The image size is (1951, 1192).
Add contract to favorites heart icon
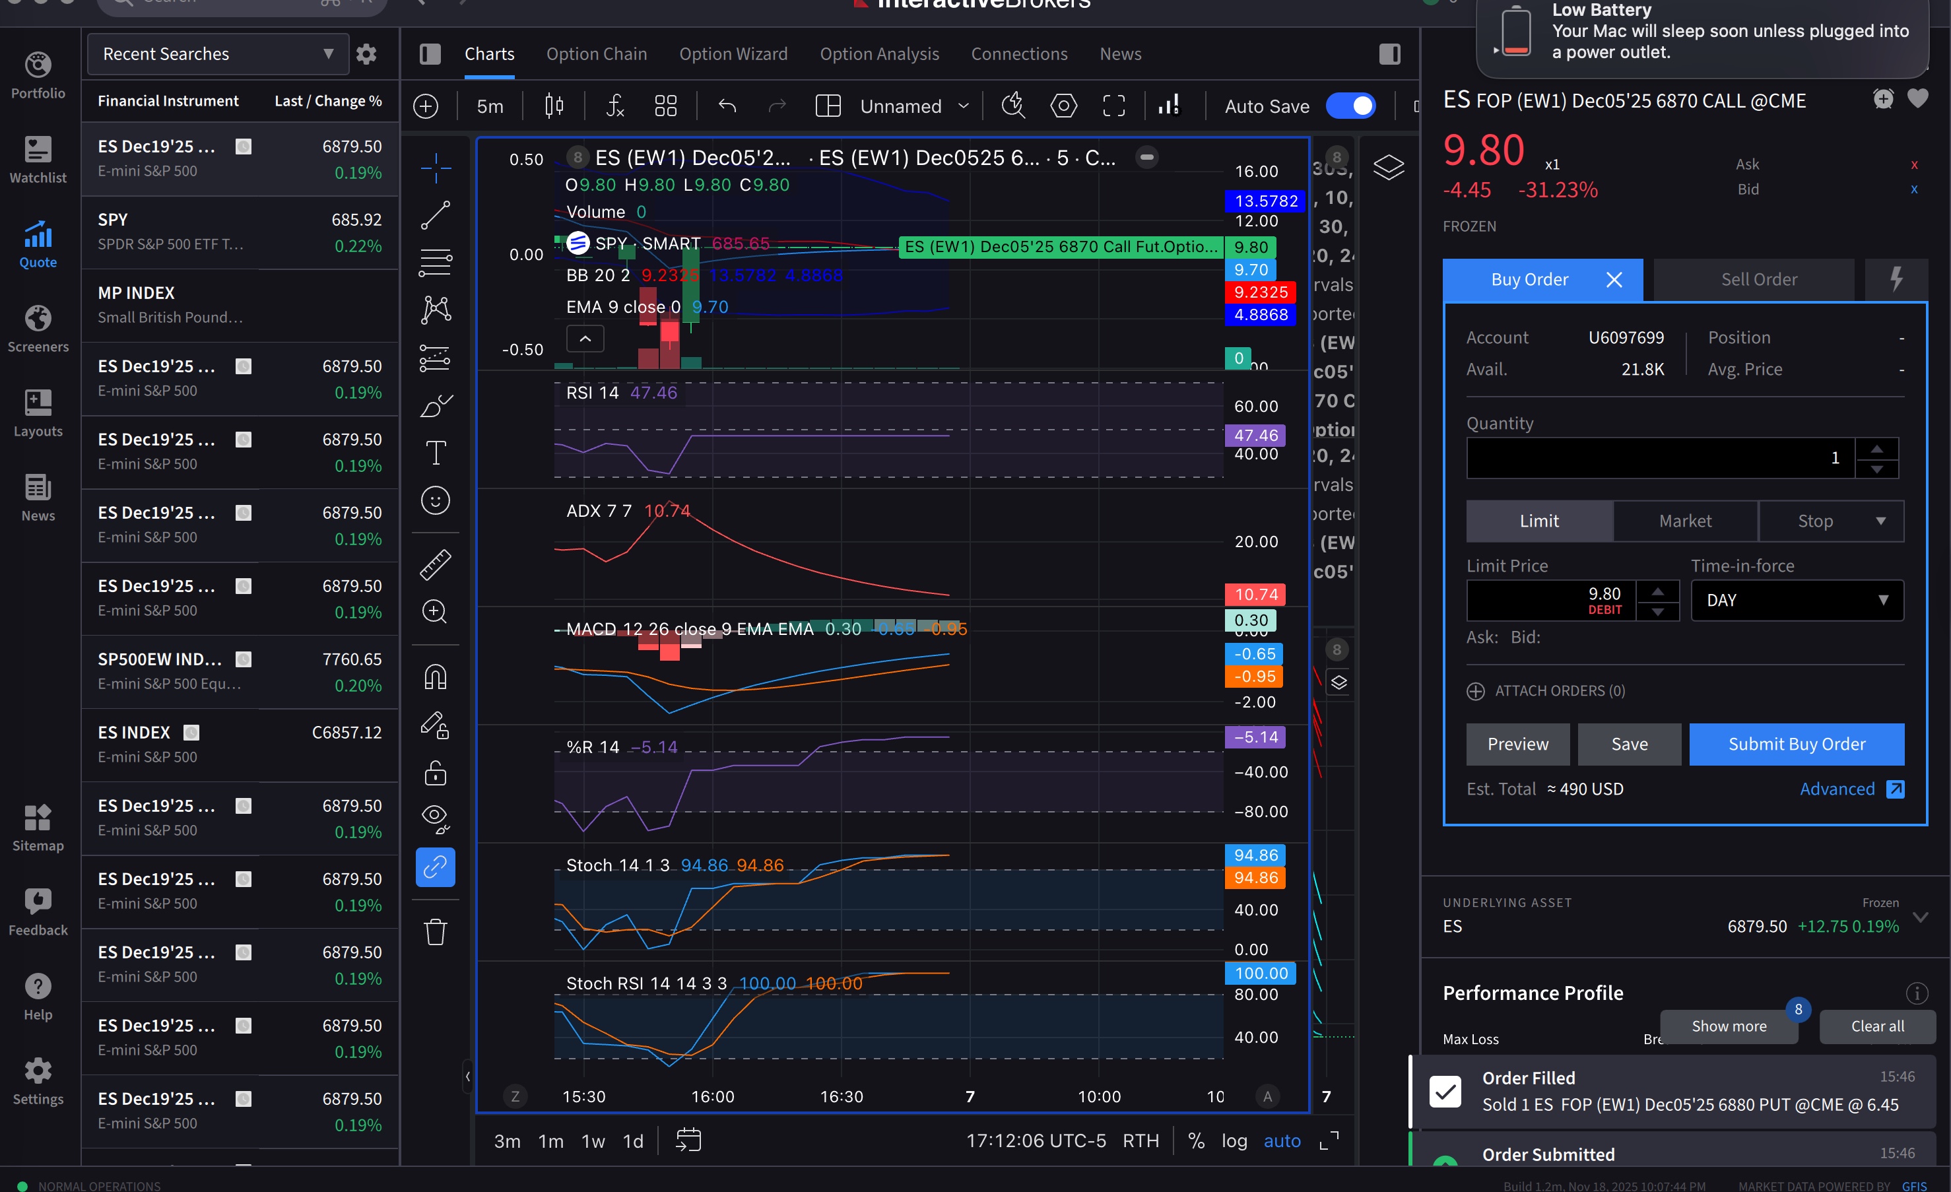click(x=1917, y=99)
